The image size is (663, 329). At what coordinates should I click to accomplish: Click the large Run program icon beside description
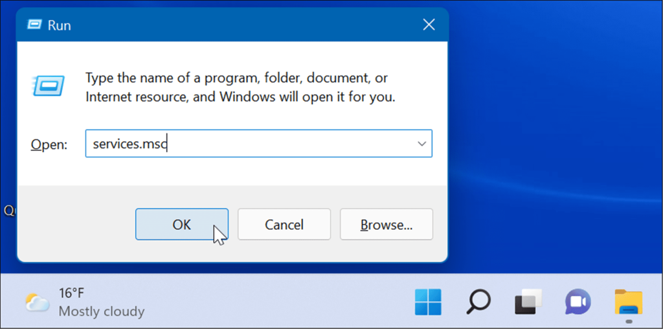[48, 86]
